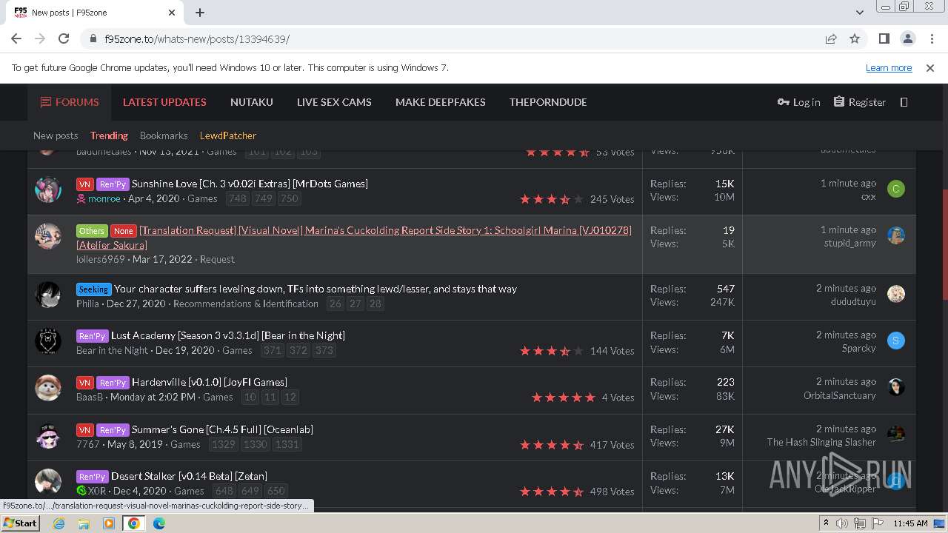Open Windows Media Player taskbar icon
The width and height of the screenshot is (948, 533).
coord(109,523)
